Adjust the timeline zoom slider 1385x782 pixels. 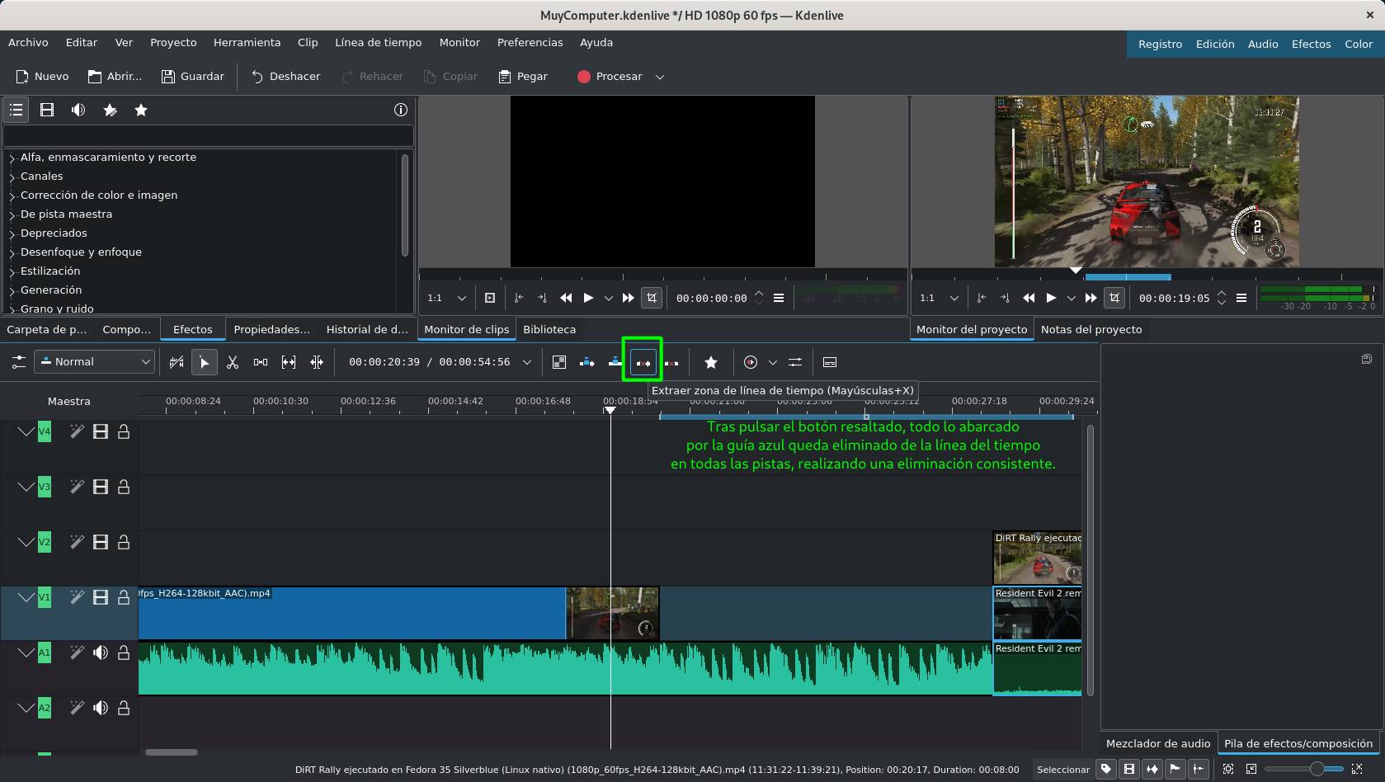point(1317,769)
